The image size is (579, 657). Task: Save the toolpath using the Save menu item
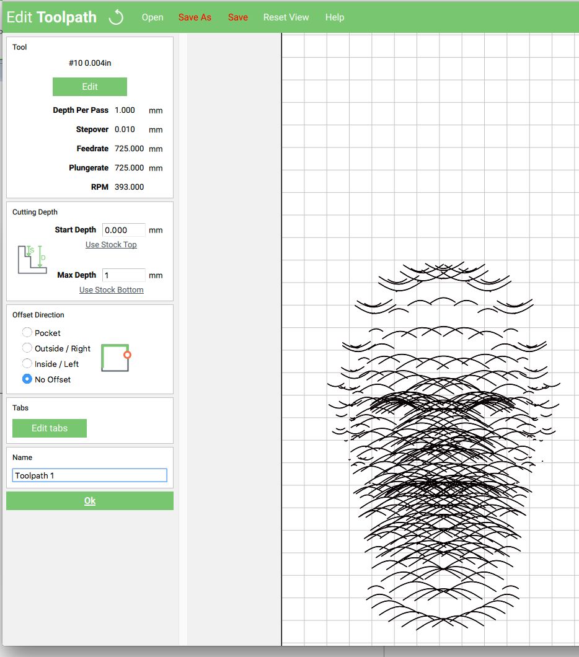[237, 17]
